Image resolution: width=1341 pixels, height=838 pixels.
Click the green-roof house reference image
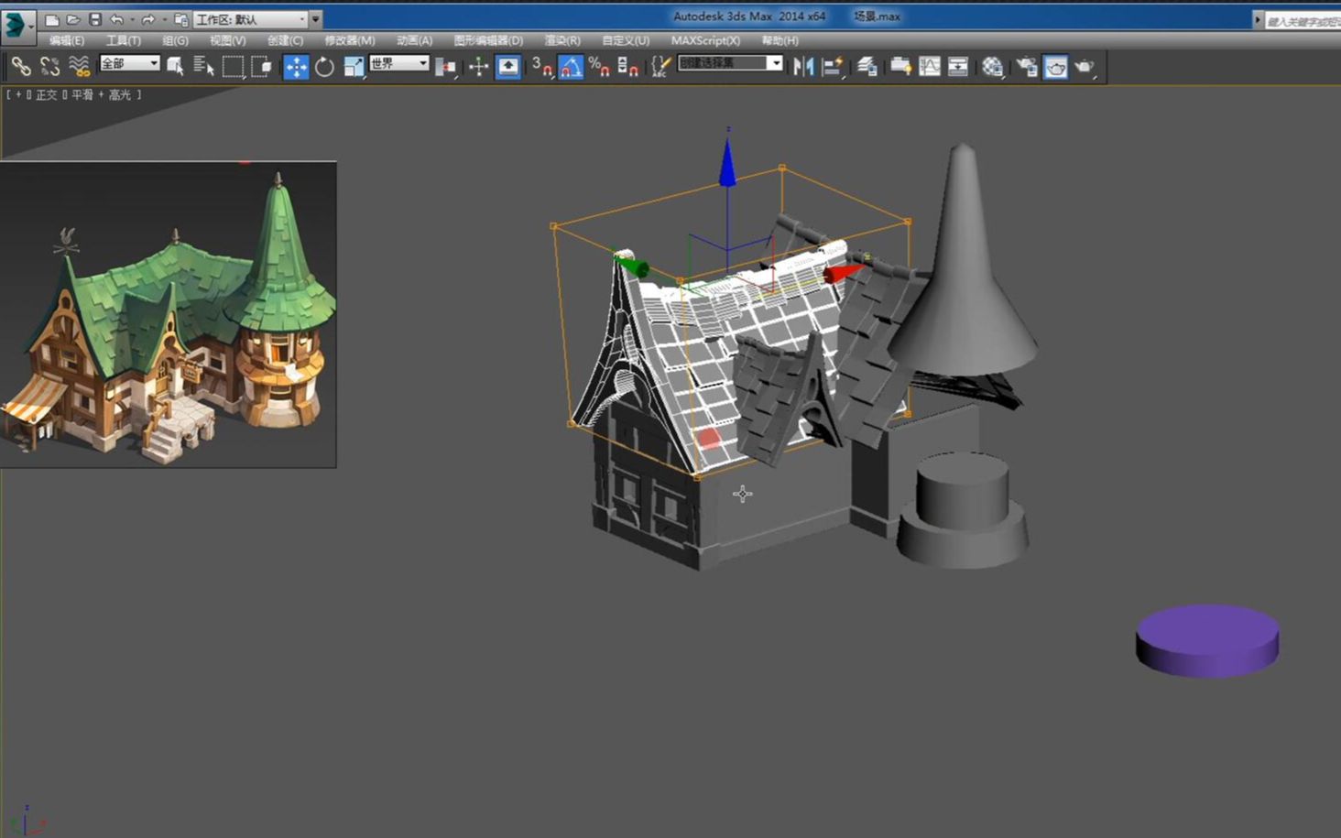tap(168, 314)
